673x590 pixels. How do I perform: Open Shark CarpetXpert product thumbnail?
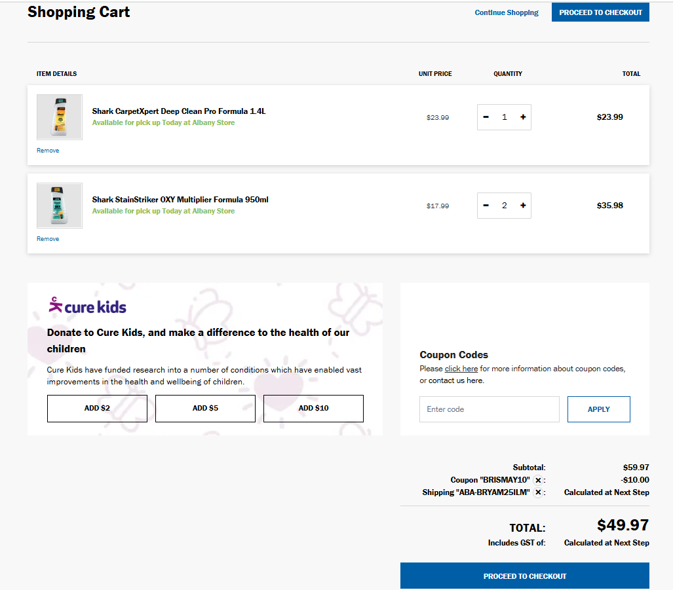[59, 117]
